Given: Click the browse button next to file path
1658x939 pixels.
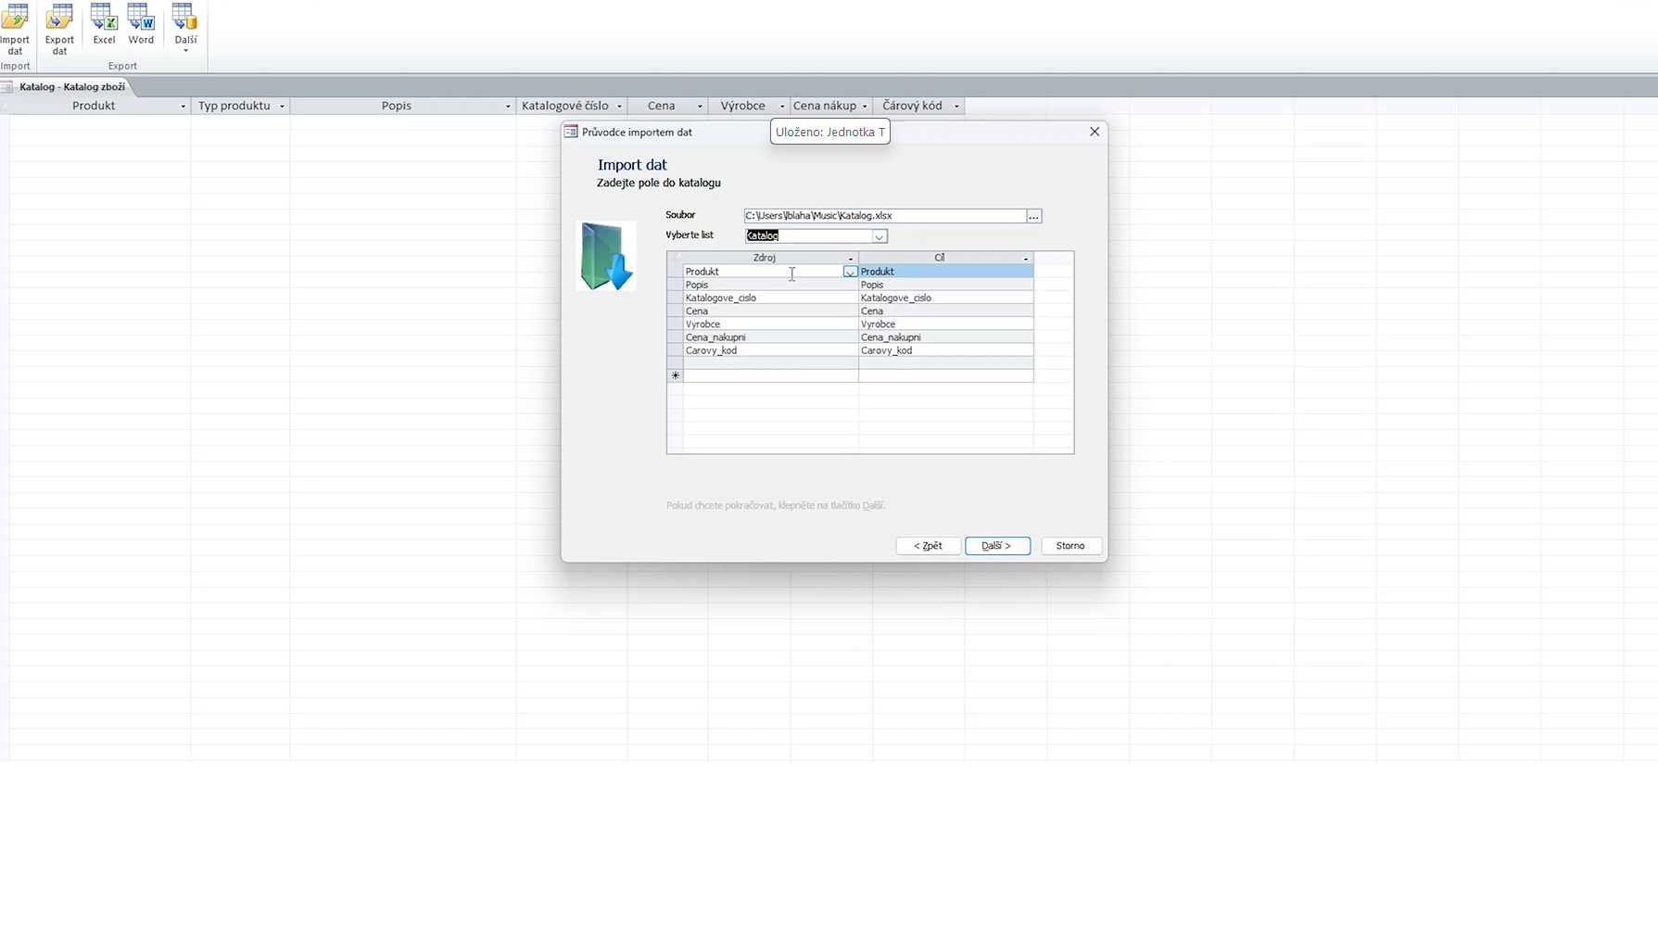Looking at the screenshot, I should coord(1033,216).
